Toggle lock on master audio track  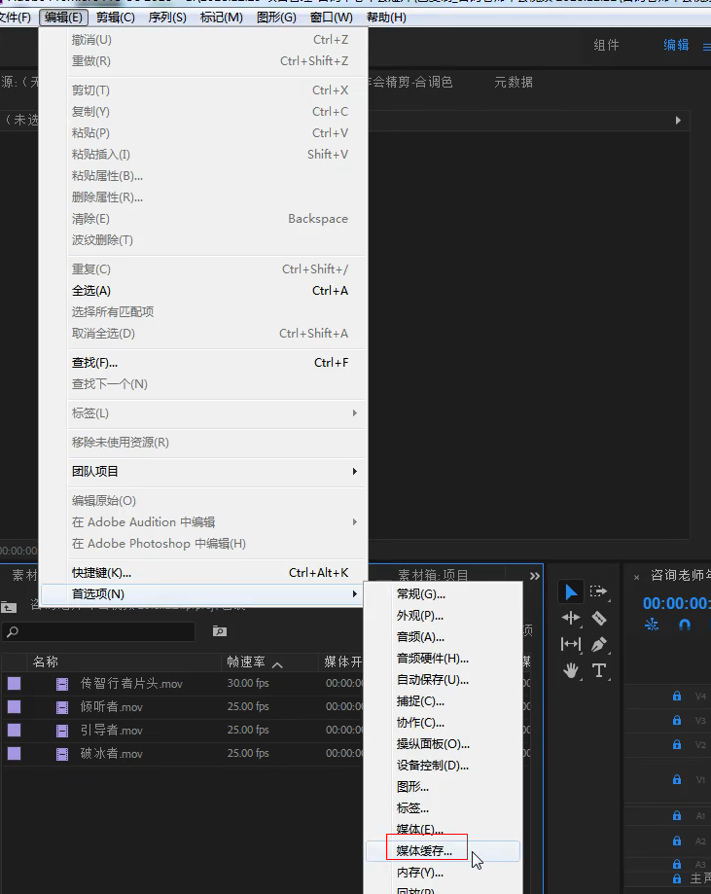pos(677,878)
